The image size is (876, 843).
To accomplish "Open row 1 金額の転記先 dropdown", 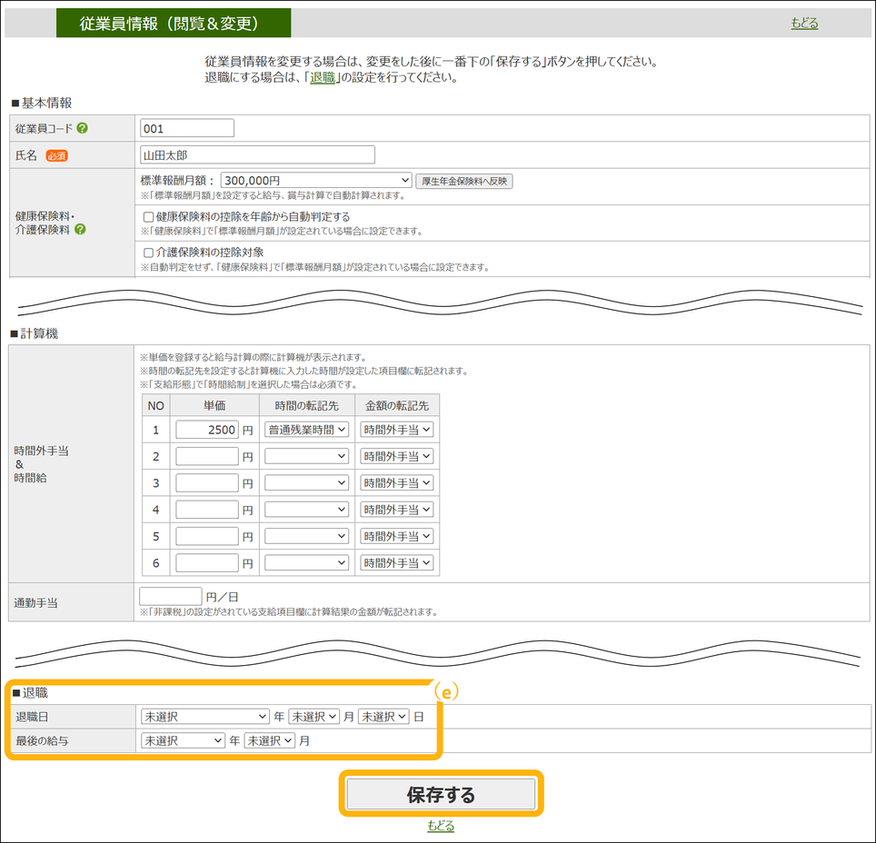I will [397, 430].
